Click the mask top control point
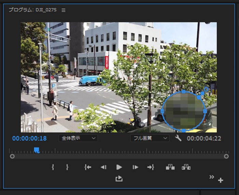This screenshot has height=195, width=239. pos(184,92)
